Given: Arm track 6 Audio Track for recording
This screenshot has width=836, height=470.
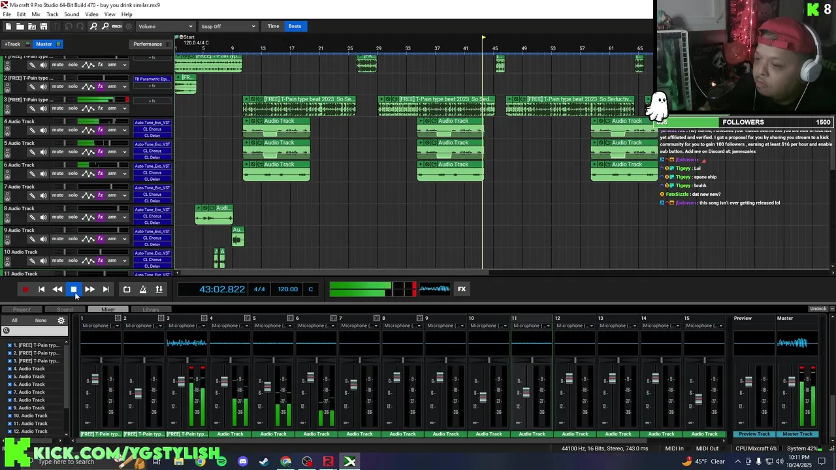Looking at the screenshot, I should 112,173.
